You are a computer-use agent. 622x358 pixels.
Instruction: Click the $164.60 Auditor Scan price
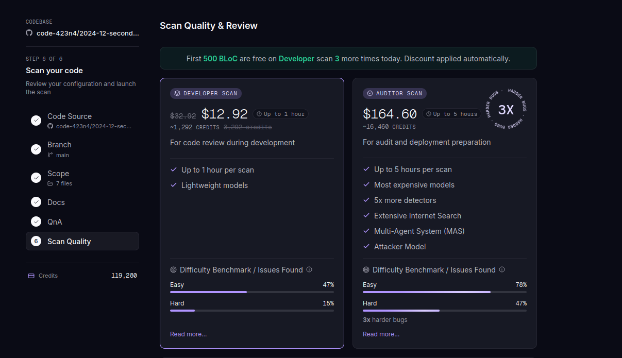(x=390, y=114)
